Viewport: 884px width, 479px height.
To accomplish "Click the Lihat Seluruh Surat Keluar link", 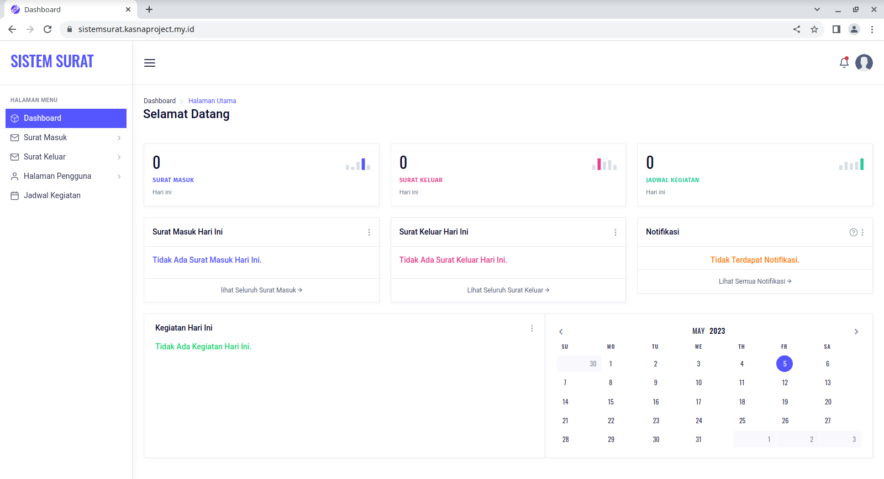I will tap(508, 290).
